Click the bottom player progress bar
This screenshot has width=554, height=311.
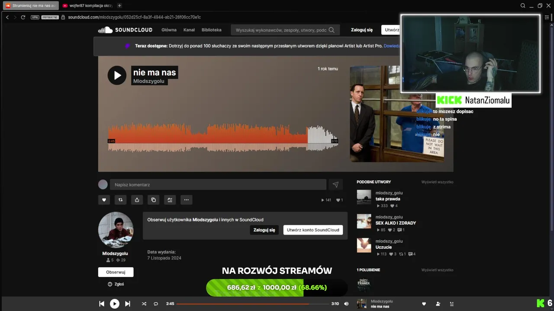[252, 304]
